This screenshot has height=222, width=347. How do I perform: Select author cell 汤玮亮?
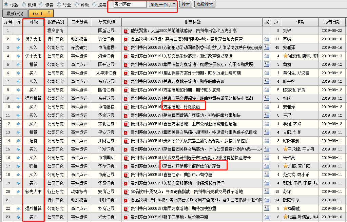(x=300, y=158)
